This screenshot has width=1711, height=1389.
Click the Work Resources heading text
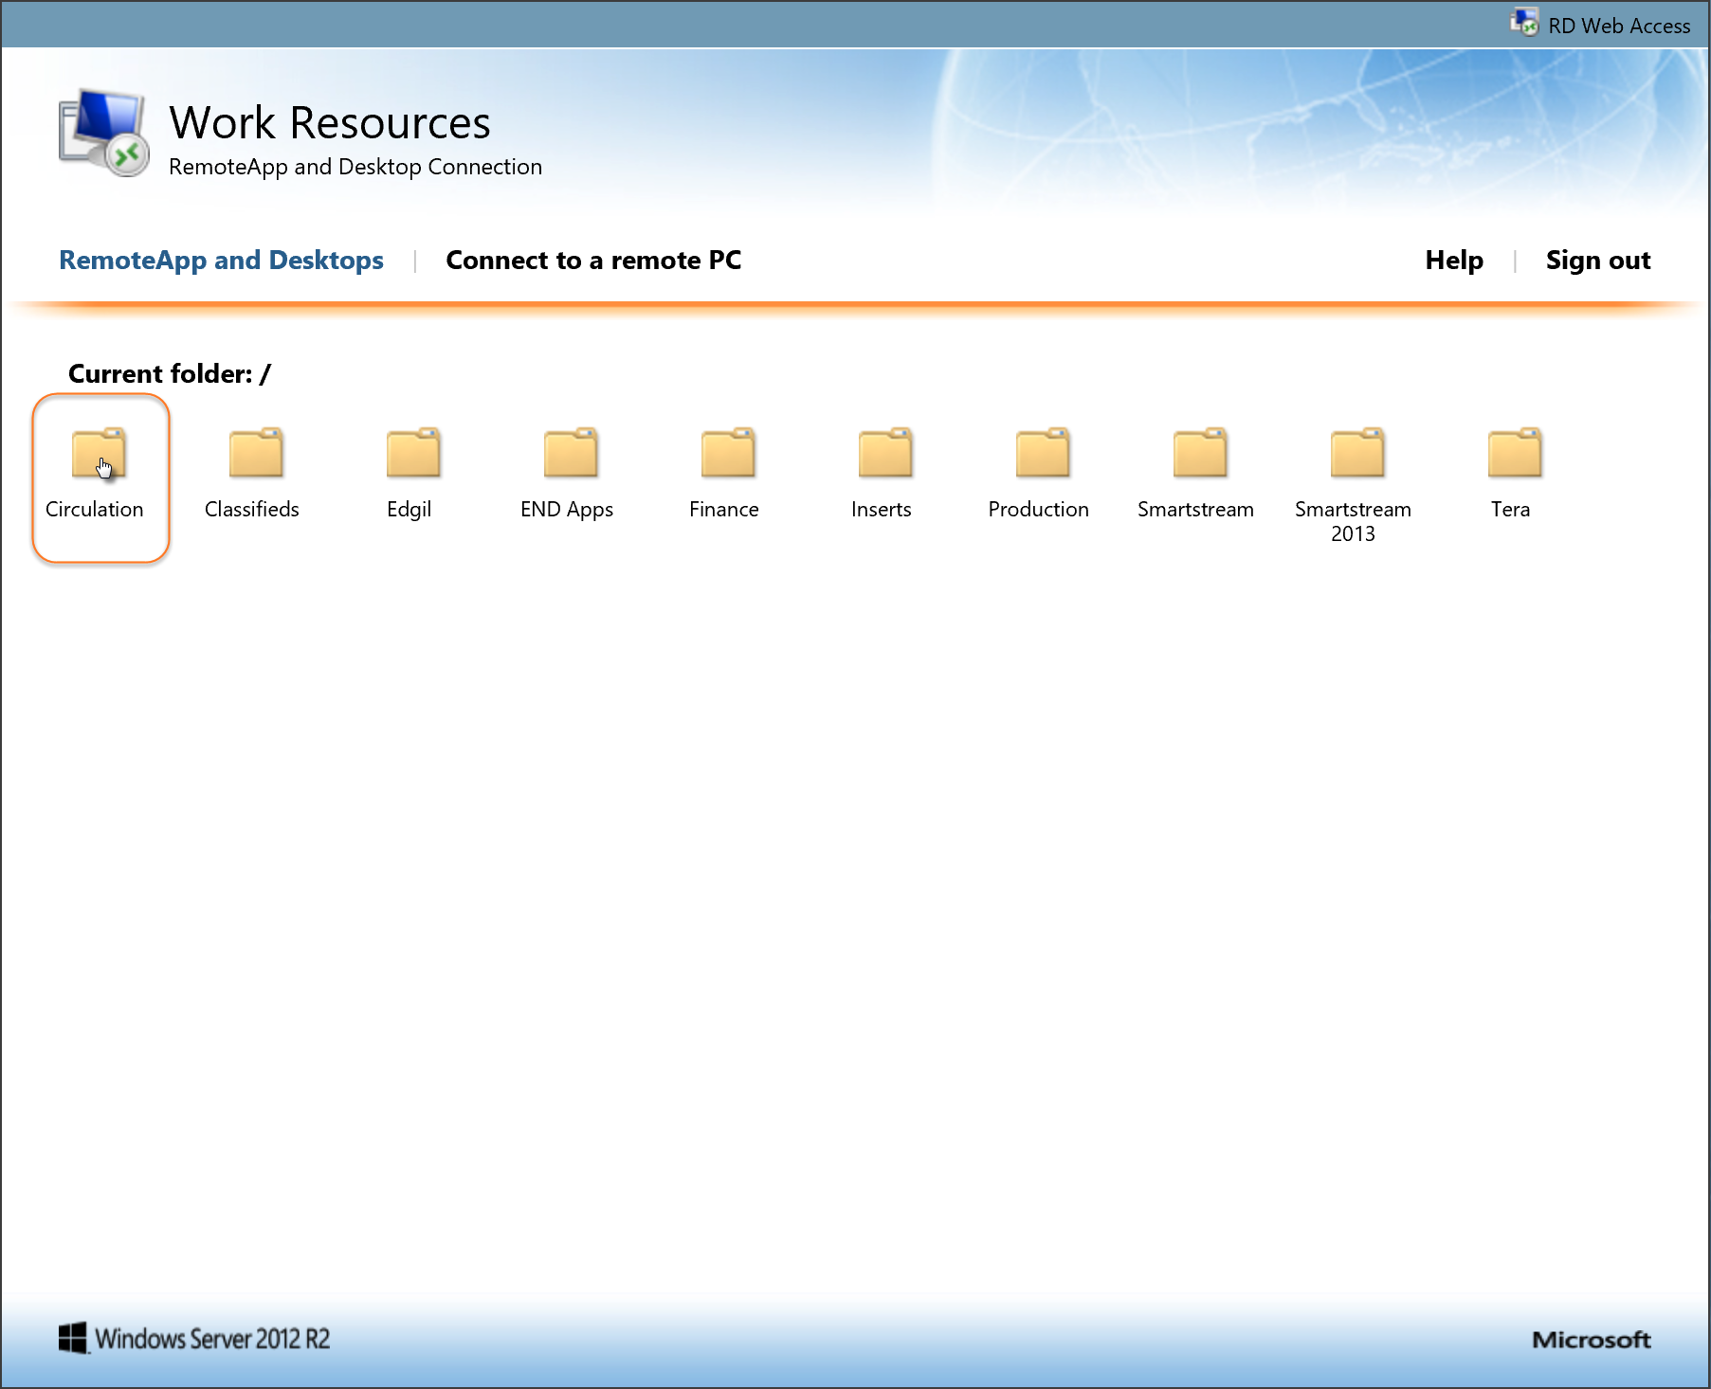point(330,123)
